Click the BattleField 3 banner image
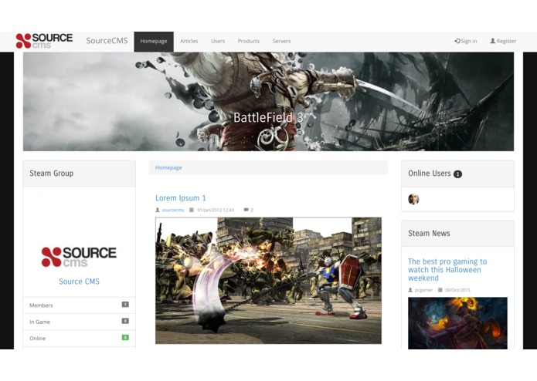 268,102
